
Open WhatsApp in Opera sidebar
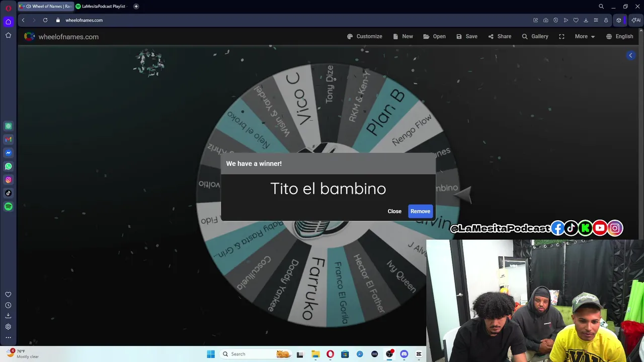click(x=8, y=166)
